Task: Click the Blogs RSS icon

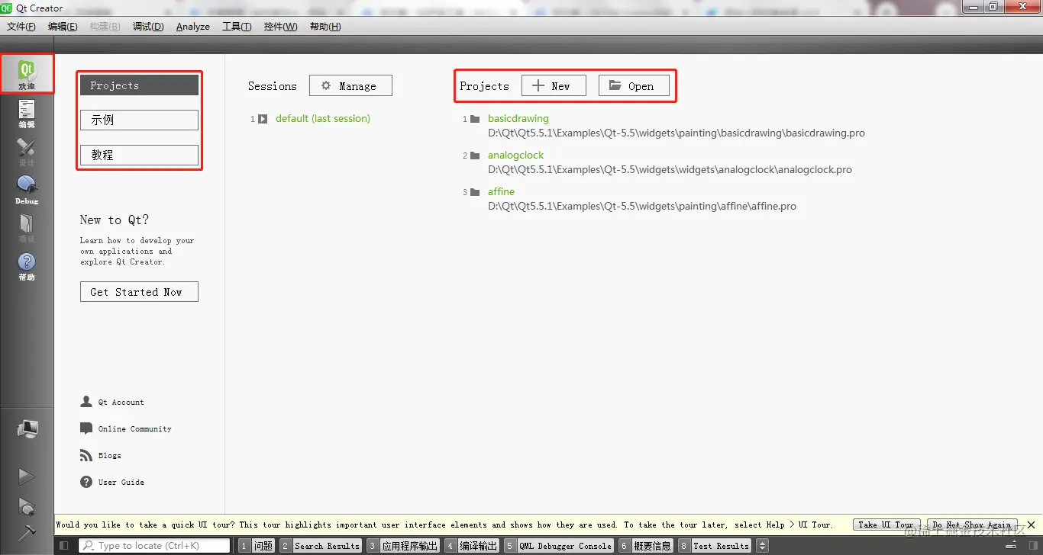Action: [86, 455]
